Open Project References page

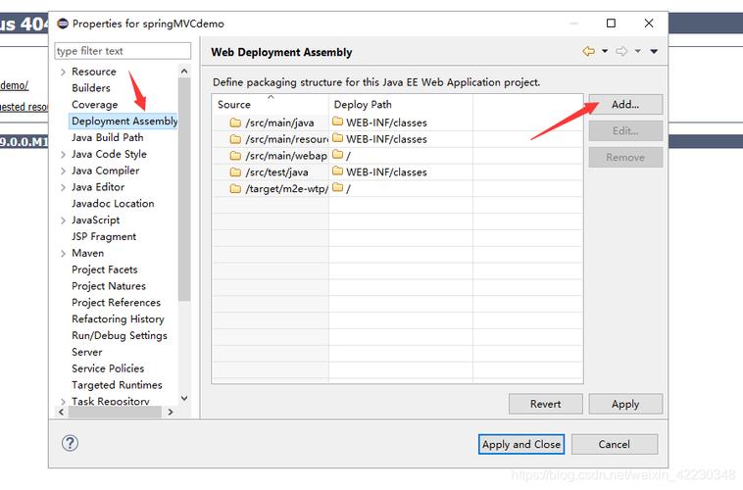pos(116,303)
